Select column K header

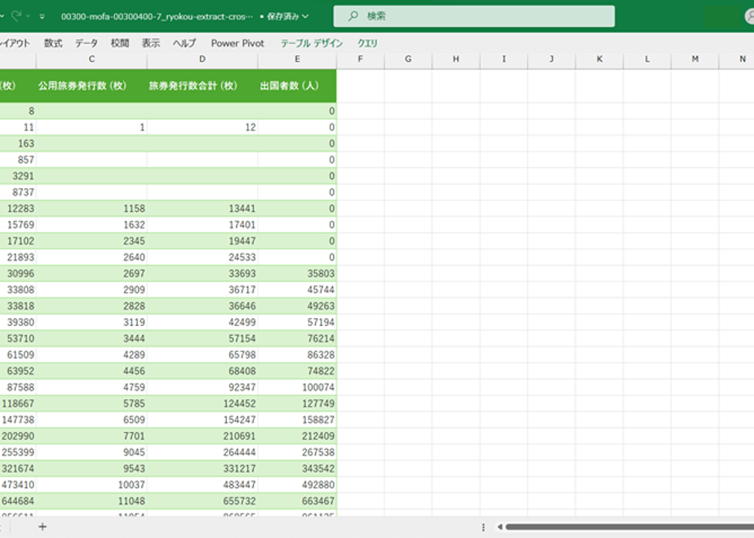point(599,59)
